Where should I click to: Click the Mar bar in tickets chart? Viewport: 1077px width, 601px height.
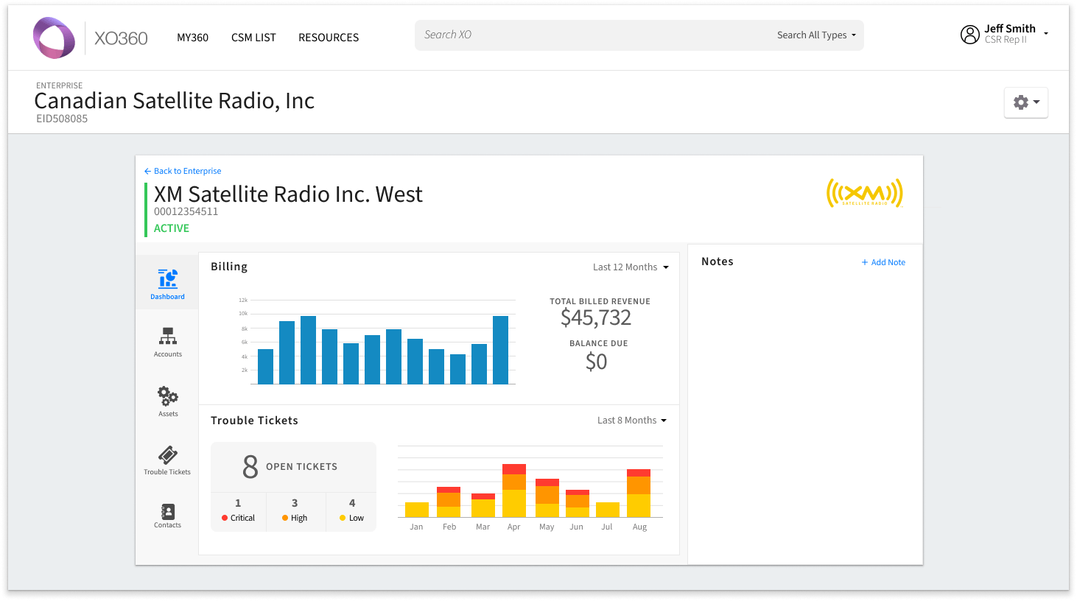(483, 505)
